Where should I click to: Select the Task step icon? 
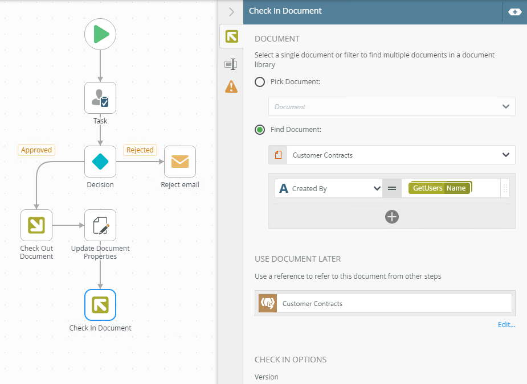click(100, 98)
